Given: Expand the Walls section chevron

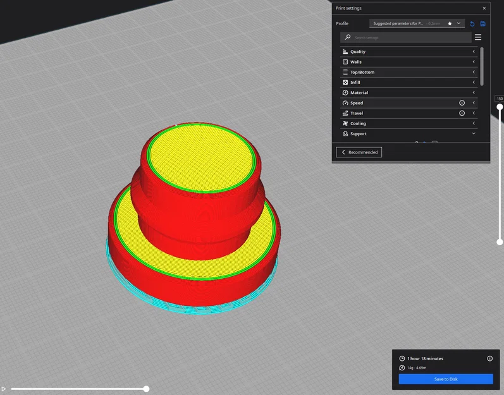Looking at the screenshot, I should [x=474, y=62].
